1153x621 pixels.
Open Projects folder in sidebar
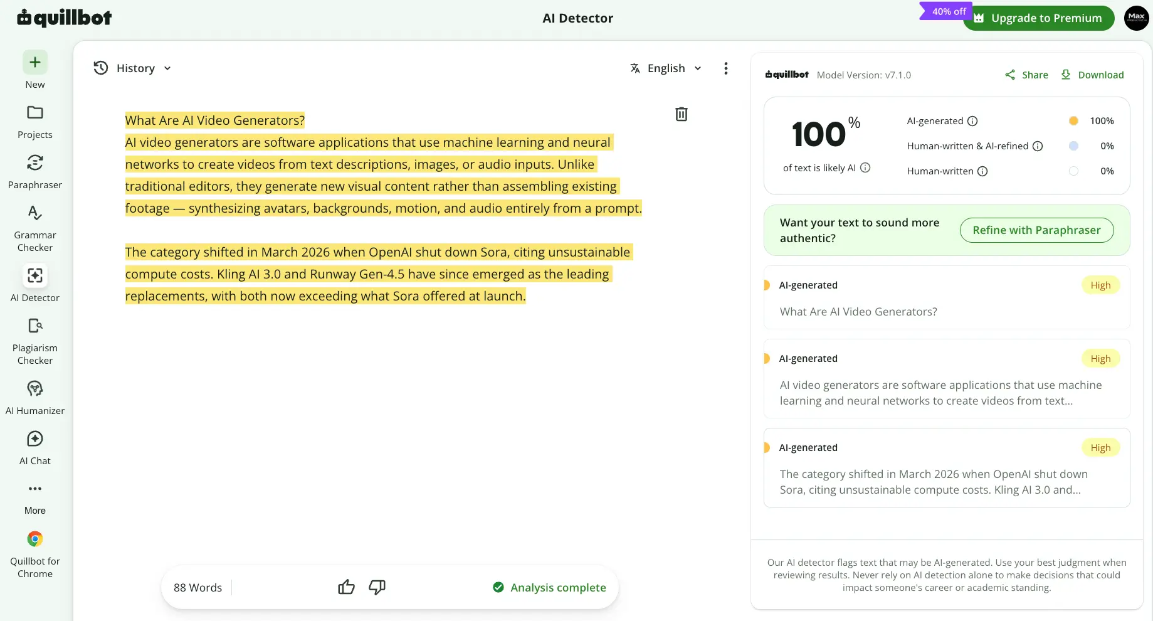(x=35, y=122)
